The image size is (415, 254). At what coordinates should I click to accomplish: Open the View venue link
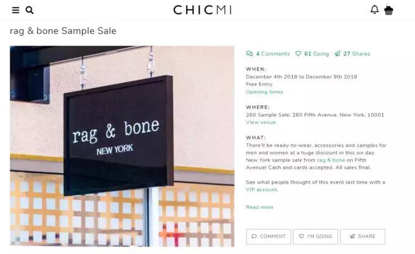click(x=261, y=122)
